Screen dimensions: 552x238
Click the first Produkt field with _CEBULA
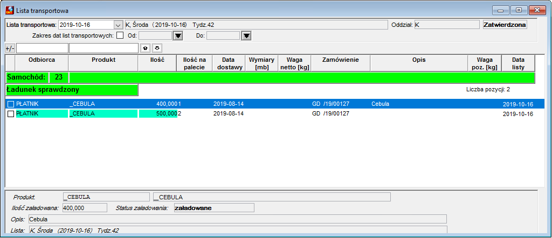coord(106,197)
